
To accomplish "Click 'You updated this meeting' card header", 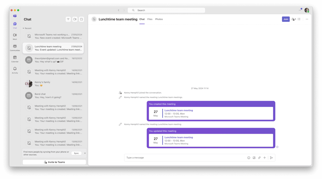I will pos(162,131).
